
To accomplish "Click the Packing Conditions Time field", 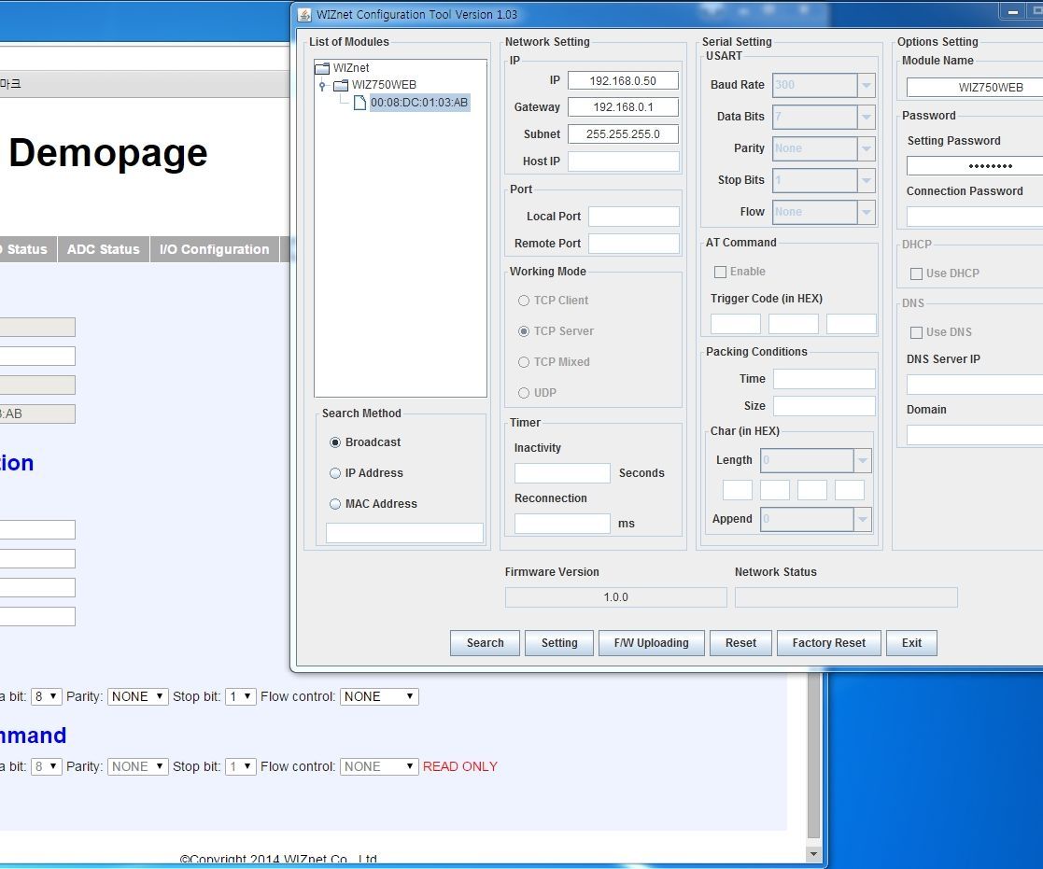I will (x=825, y=379).
